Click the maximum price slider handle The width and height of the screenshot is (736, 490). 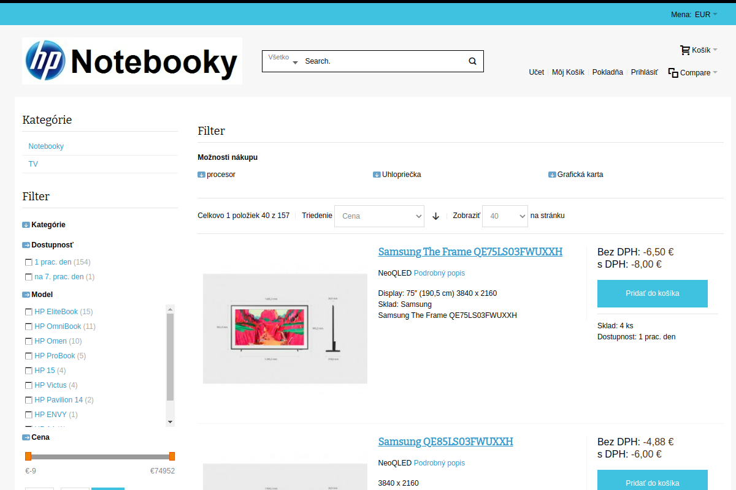tap(172, 456)
